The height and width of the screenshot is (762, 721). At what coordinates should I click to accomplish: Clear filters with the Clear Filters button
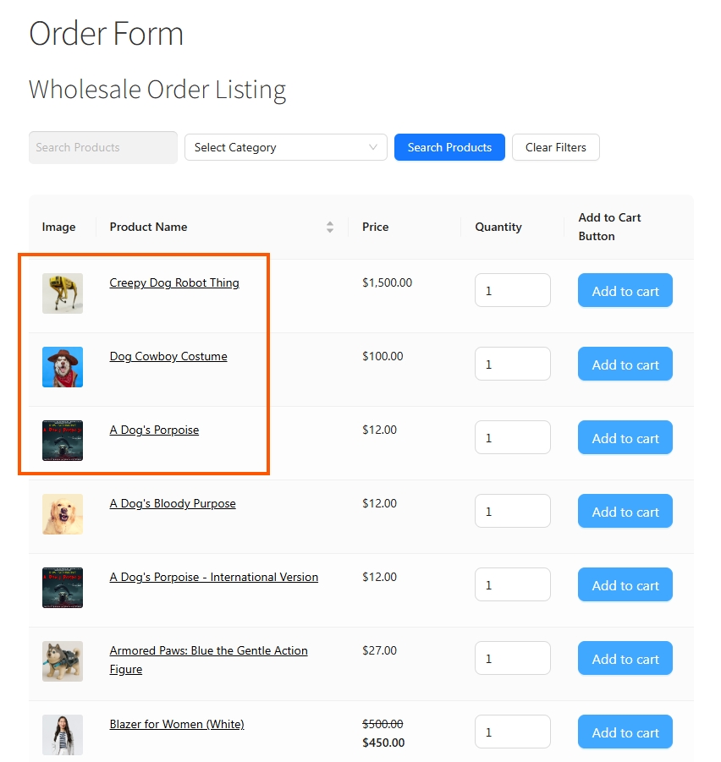(x=556, y=147)
